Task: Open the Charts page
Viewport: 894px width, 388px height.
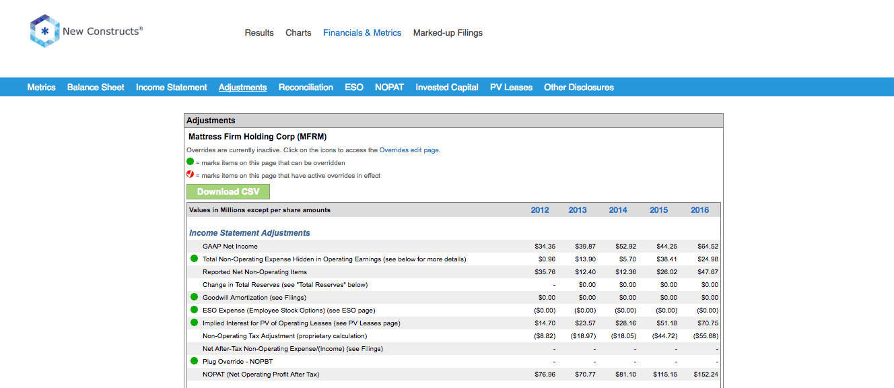Action: click(x=298, y=32)
